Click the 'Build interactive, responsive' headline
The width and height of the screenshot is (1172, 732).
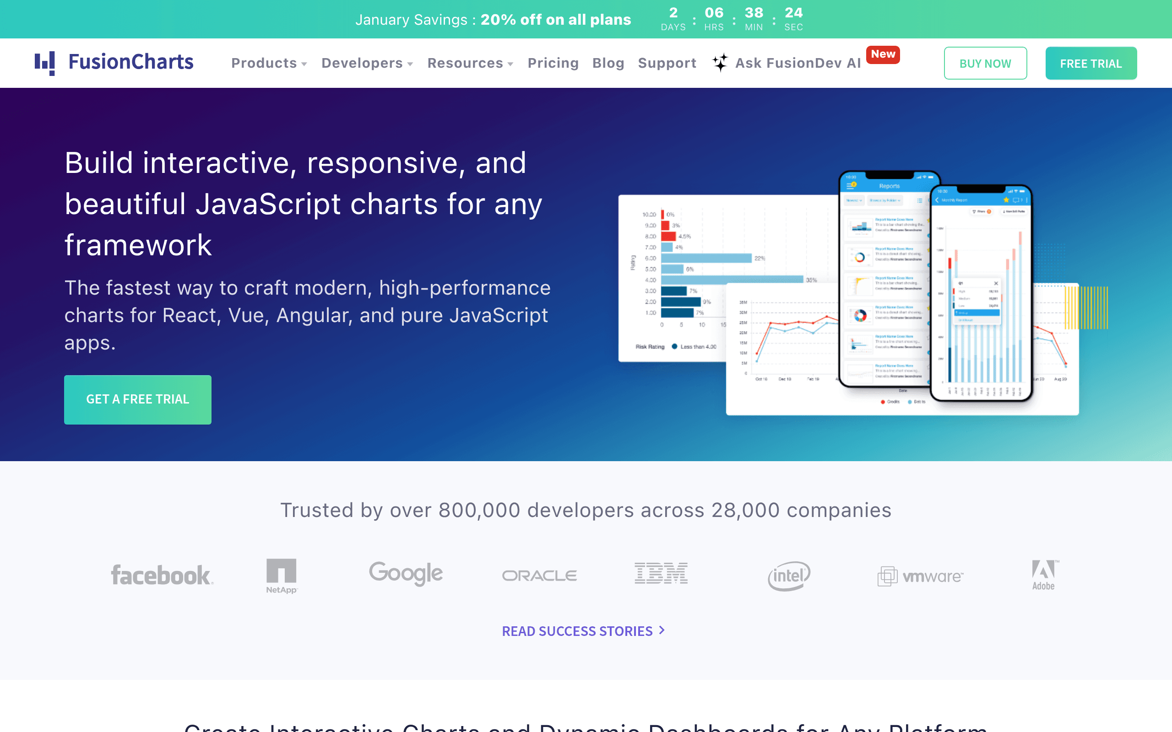[304, 203]
